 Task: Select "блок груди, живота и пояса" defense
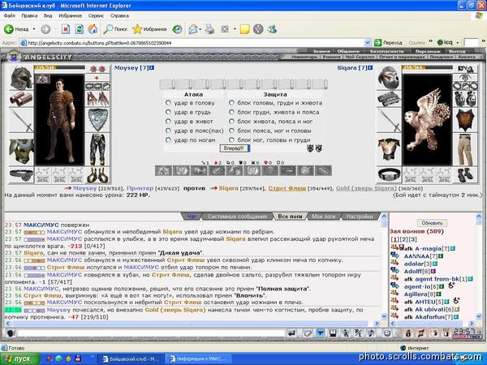[231, 112]
